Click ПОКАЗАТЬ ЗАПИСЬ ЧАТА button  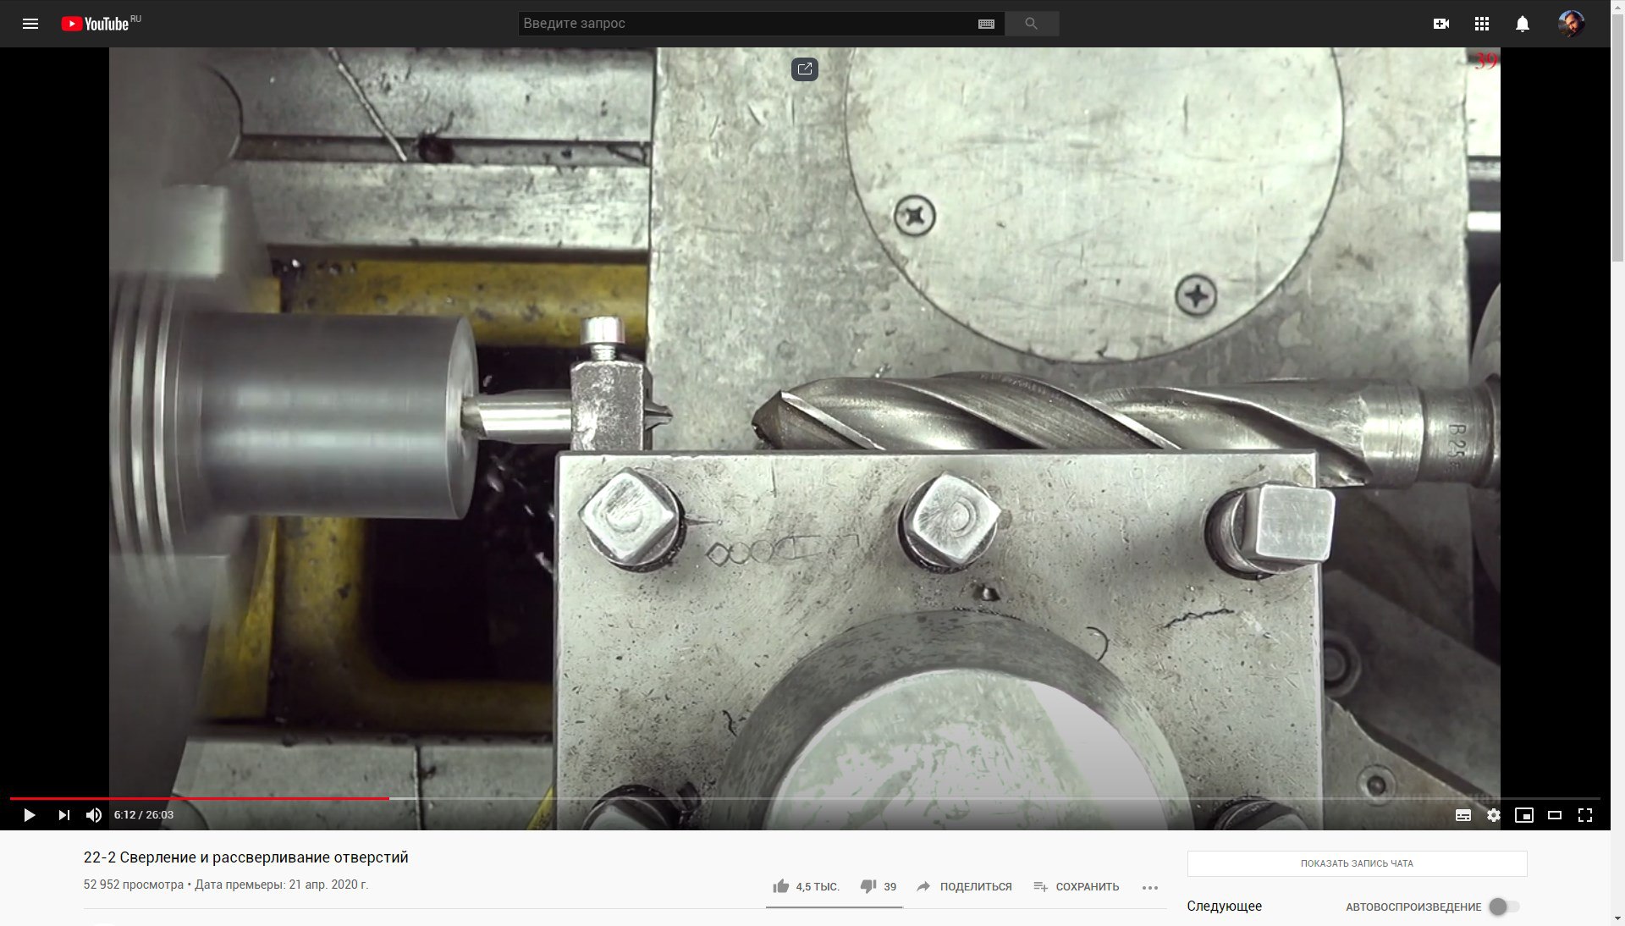pos(1357,863)
